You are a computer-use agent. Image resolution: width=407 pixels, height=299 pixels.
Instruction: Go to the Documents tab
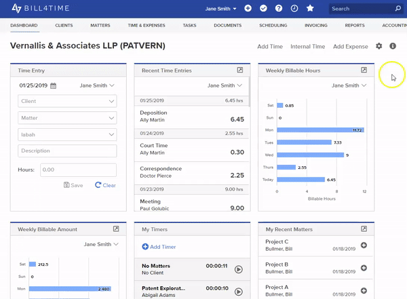tap(228, 26)
